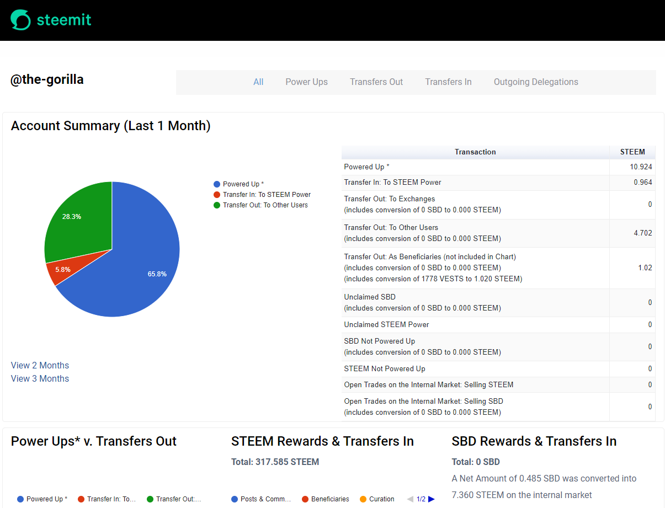The image size is (665, 508).
Task: Click 'Total: 317.585 STEEM' text
Action: pos(275,462)
